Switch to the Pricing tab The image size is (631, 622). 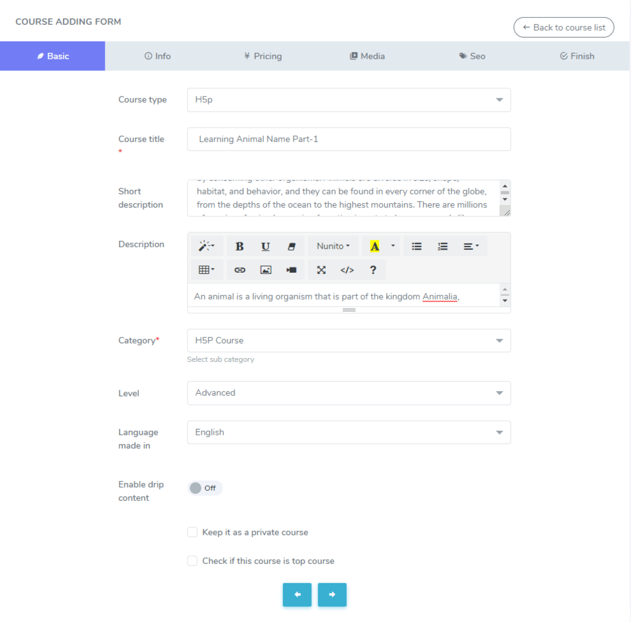click(x=263, y=56)
